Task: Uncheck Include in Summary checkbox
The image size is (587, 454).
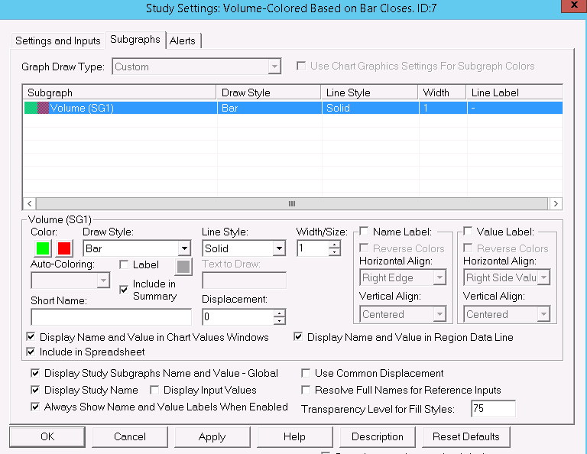Action: (x=125, y=290)
